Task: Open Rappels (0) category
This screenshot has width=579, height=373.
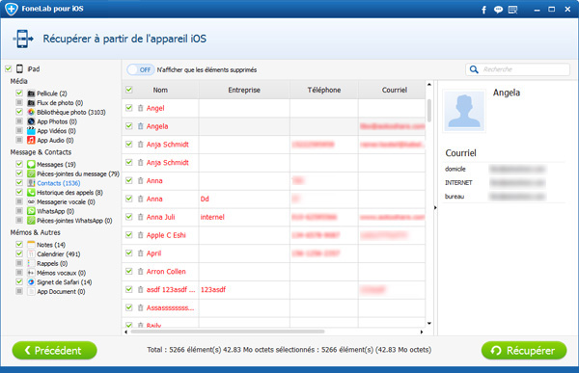Action: click(x=52, y=263)
